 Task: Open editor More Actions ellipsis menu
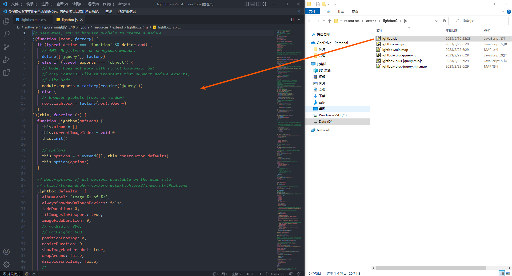298,20
